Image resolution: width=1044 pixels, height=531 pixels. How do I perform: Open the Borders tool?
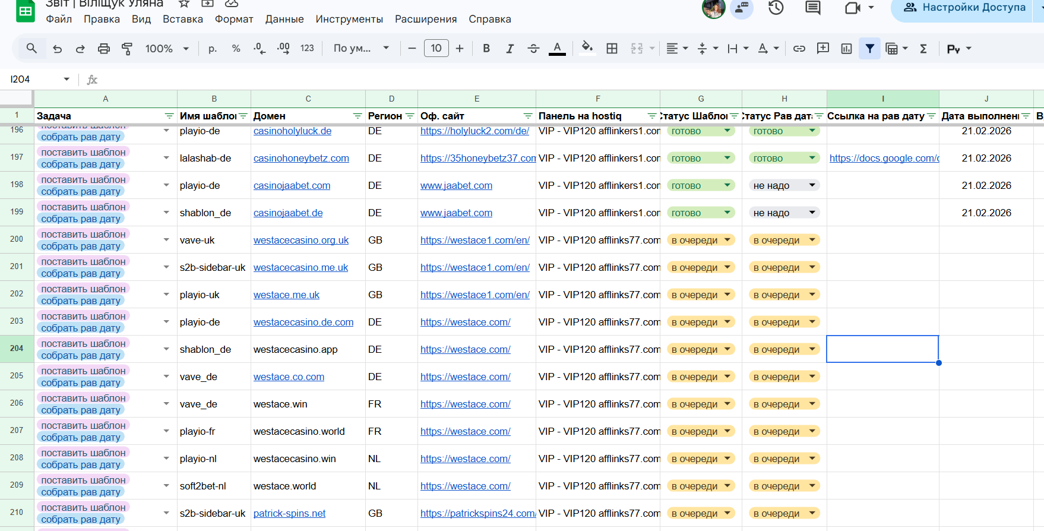(x=612, y=49)
